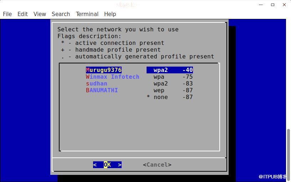Select the unnamed open network row with none security
This screenshot has width=291, height=182.
[170, 97]
